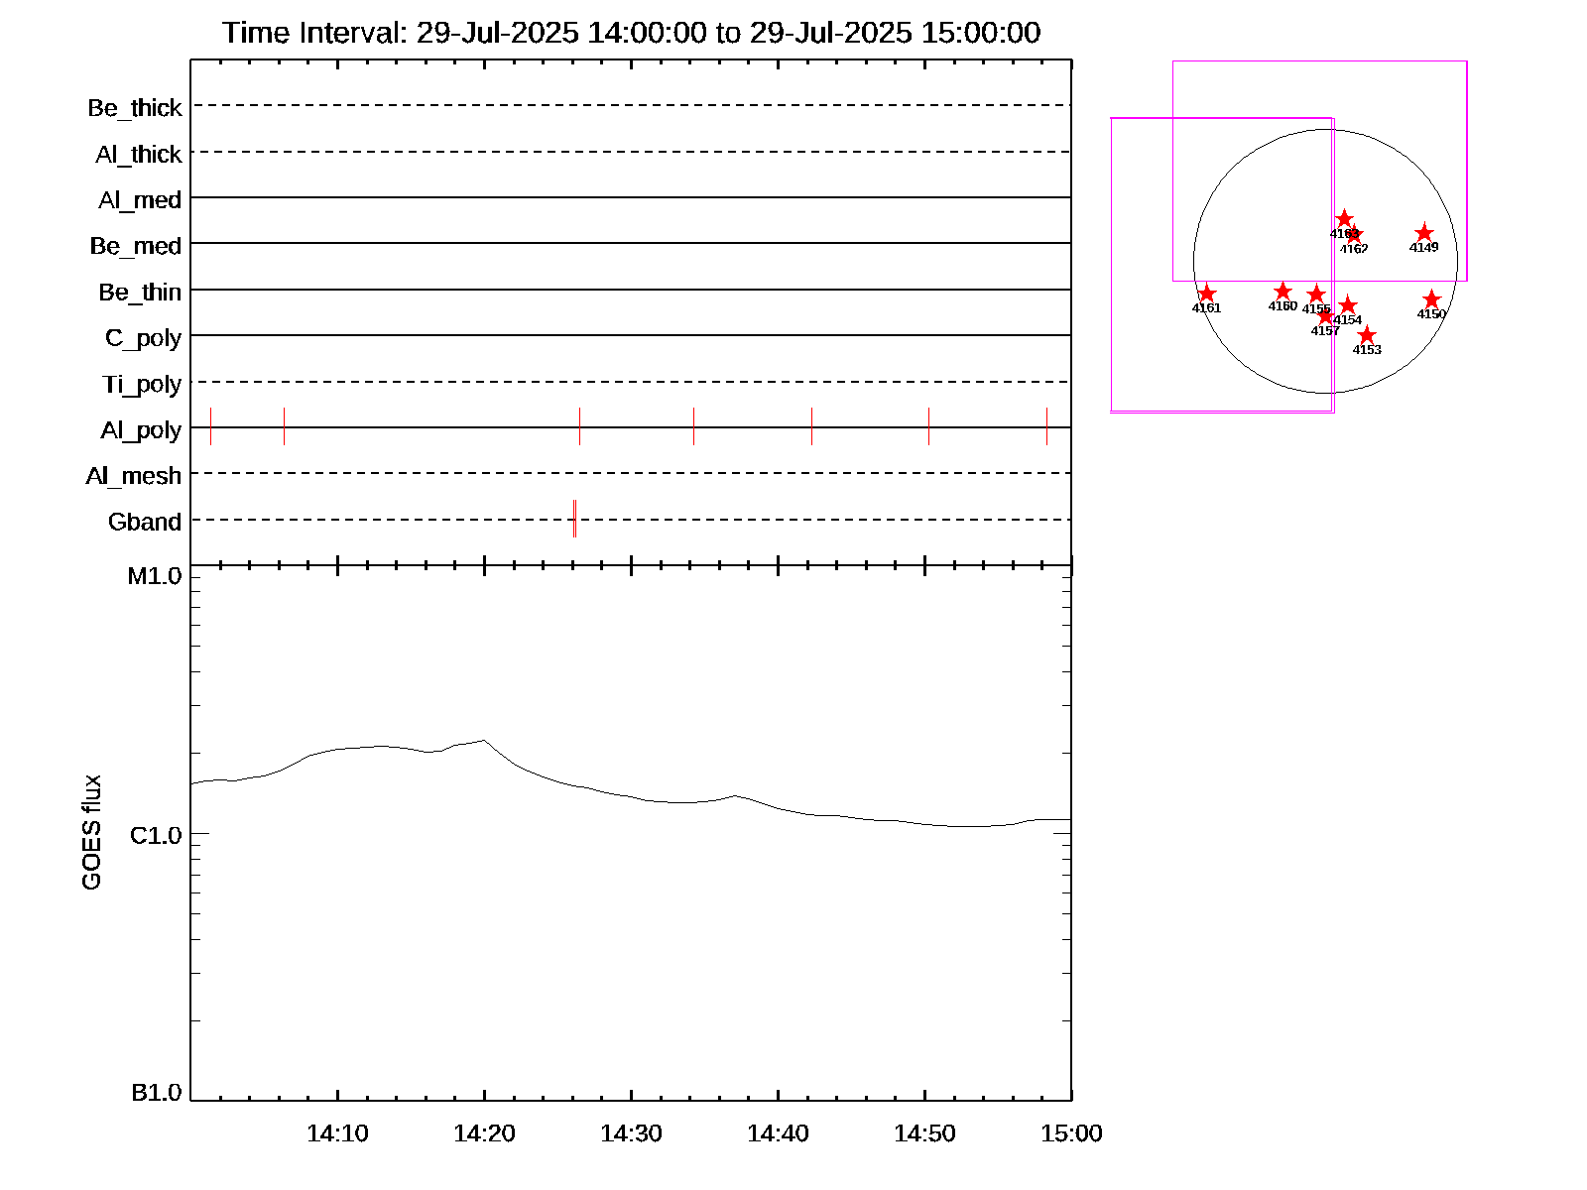The height and width of the screenshot is (1190, 1587).
Task: Click the Al_poly filter row label
Action: pos(141,430)
